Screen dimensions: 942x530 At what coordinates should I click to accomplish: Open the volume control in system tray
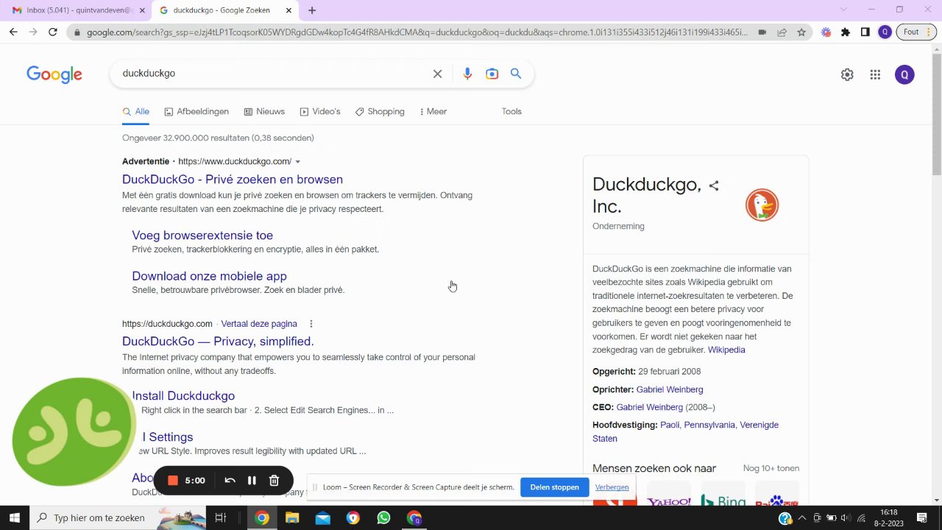(845, 517)
